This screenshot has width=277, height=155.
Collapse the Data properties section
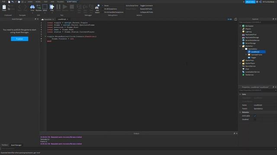pos(240,94)
